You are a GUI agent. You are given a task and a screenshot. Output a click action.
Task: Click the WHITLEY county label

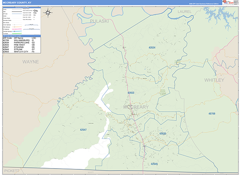pos(214,80)
